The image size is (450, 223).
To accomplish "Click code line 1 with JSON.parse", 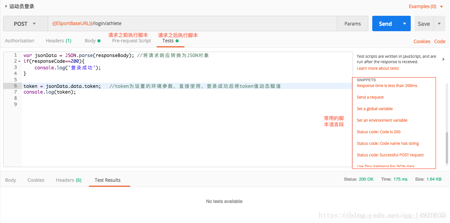I will click(x=116, y=55).
